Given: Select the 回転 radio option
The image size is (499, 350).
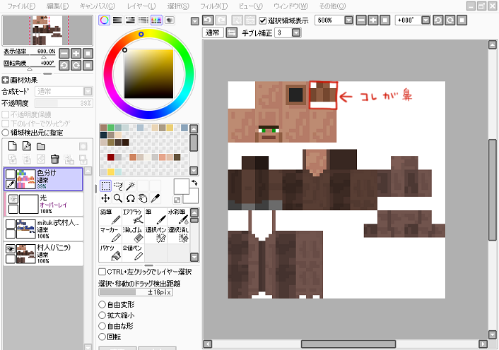Looking at the screenshot, I should pyautogui.click(x=102, y=337).
